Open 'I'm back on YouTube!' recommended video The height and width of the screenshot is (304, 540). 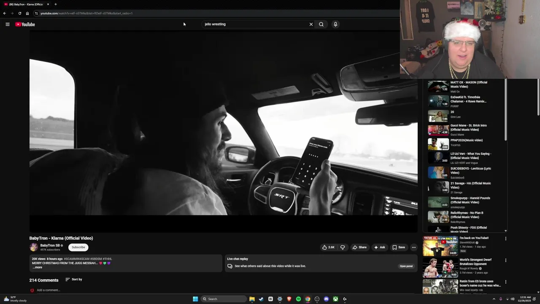tap(440, 246)
